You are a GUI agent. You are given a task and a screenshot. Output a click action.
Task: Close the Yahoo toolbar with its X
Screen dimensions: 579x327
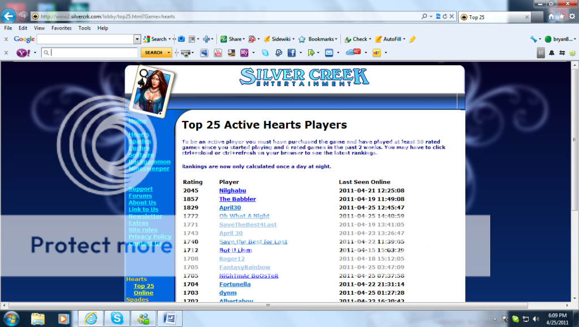(x=6, y=53)
